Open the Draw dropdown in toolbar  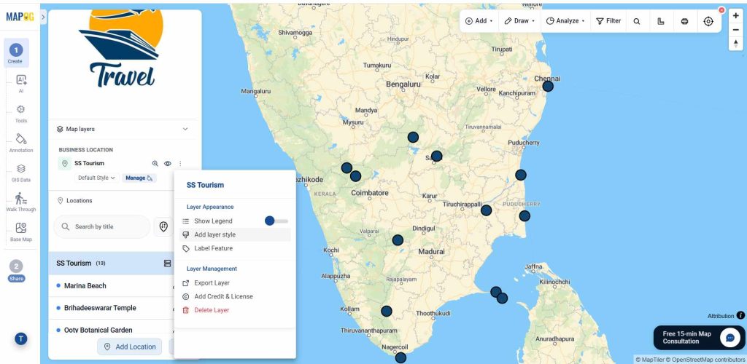point(519,21)
